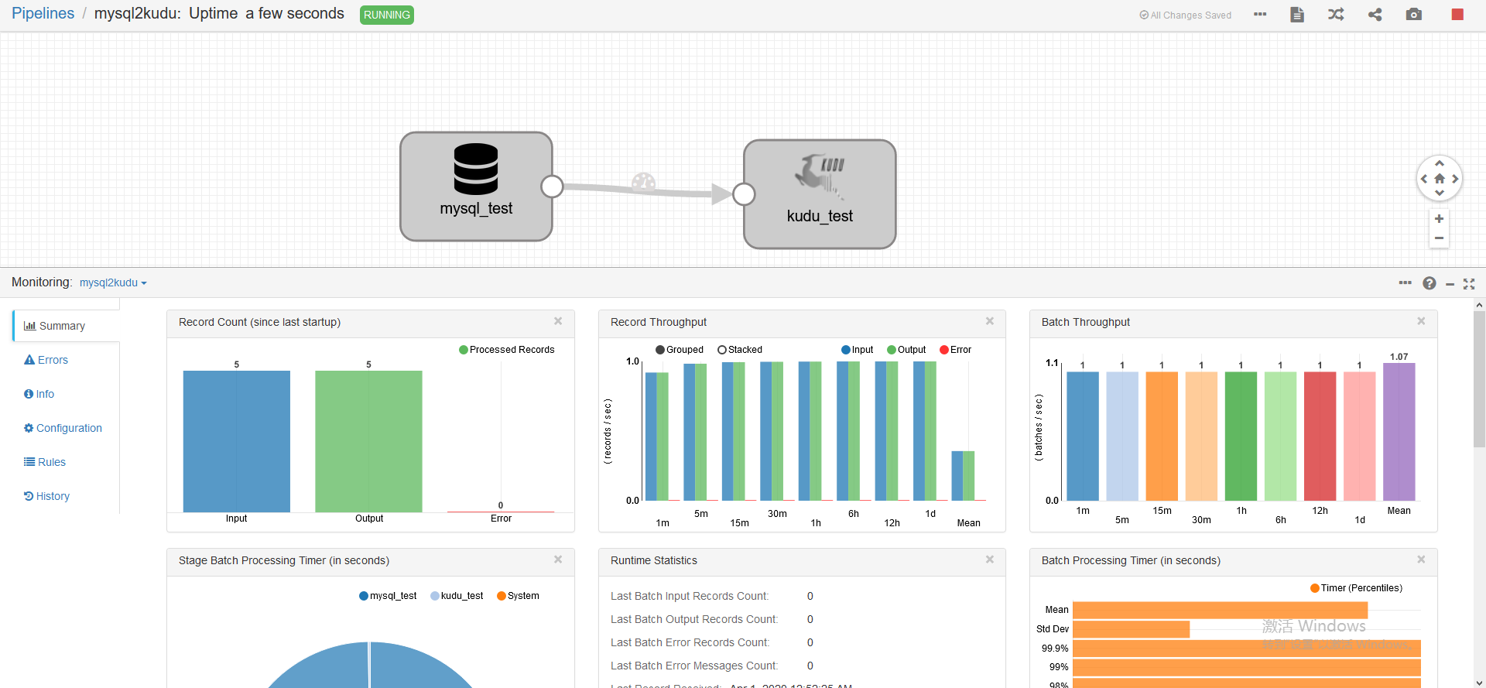Screen dimensions: 1486x688
Task: Go to the Pipelines breadcrumb link
Action: (43, 14)
